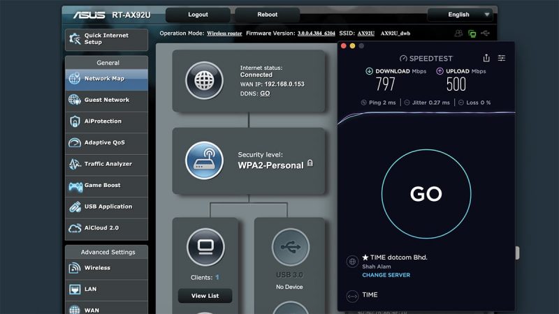Click the green network clients status icon
559x314 pixels.
472,33
